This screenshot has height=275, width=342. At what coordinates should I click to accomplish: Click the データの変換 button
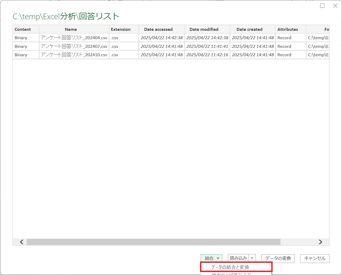[x=278, y=258]
